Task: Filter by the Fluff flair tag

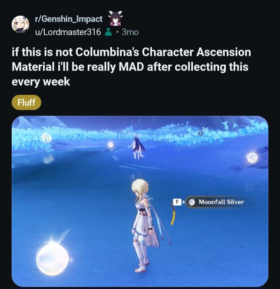Action: pos(26,102)
